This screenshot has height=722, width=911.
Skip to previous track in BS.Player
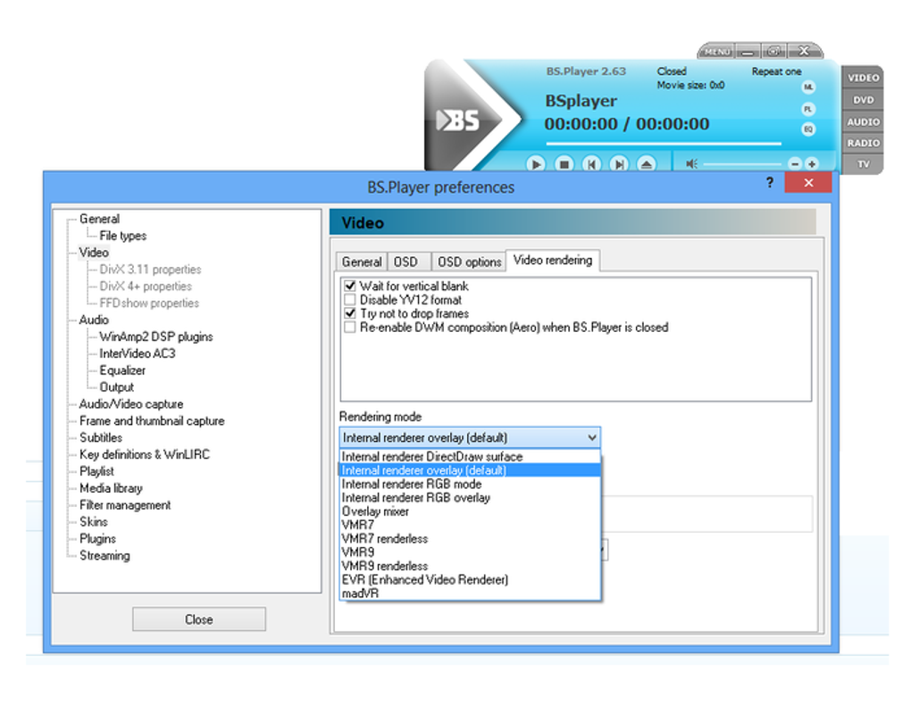(x=591, y=164)
